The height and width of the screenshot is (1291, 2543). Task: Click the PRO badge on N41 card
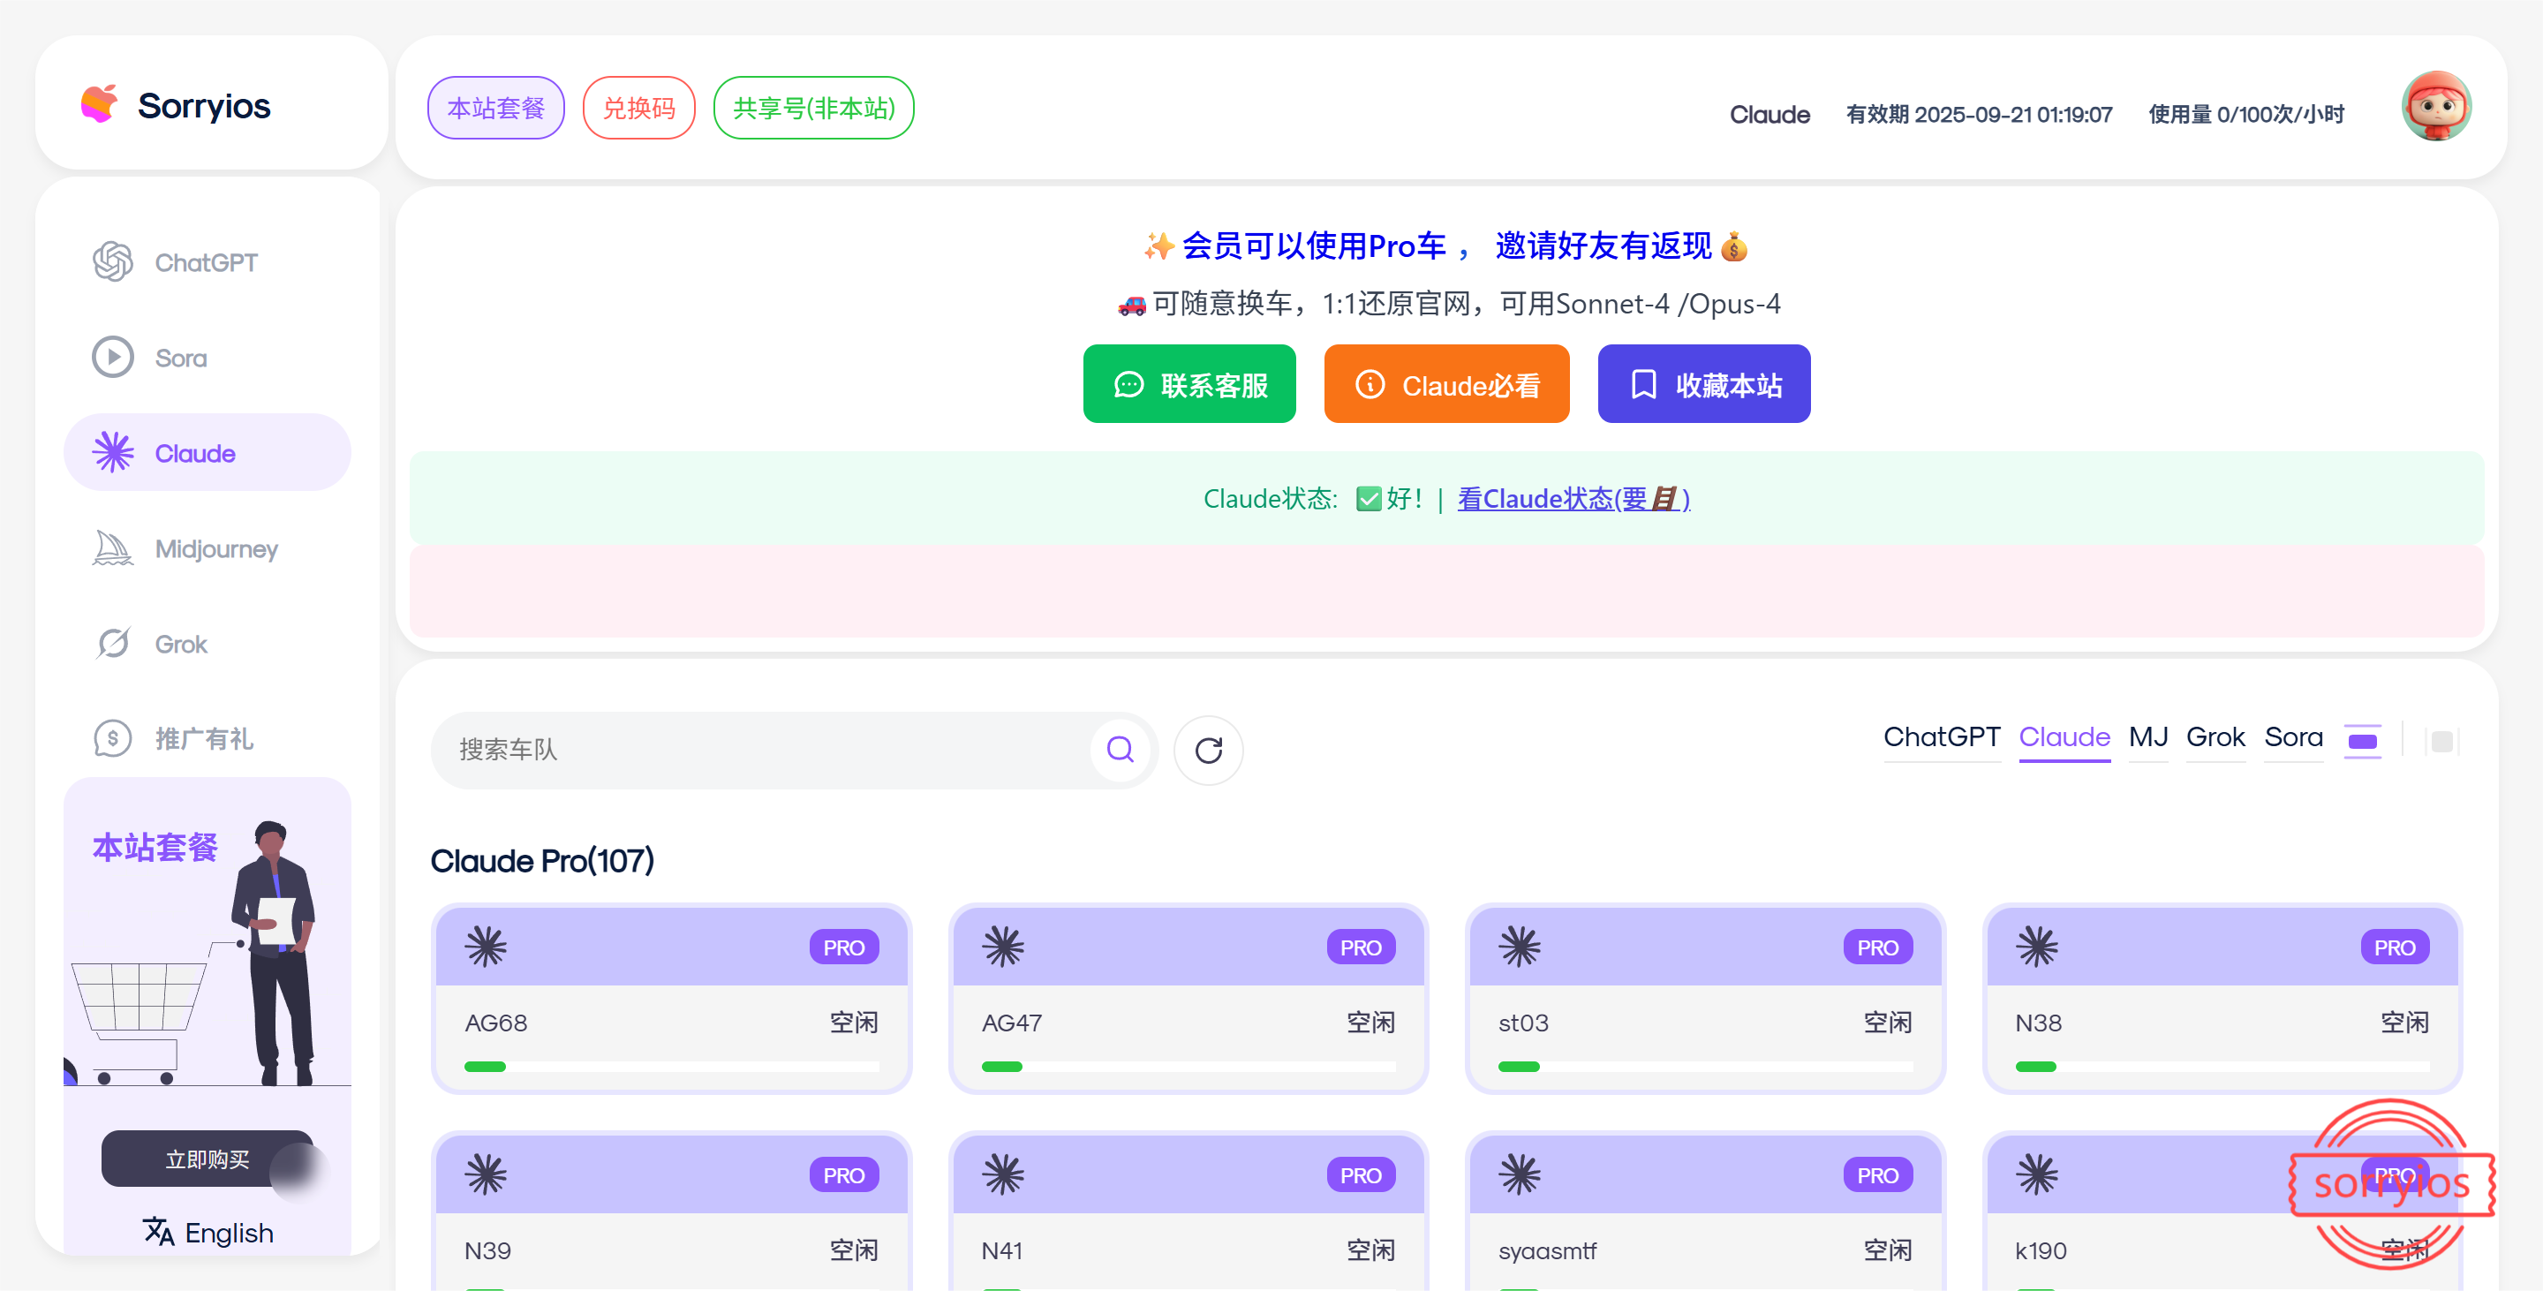click(x=1361, y=1175)
